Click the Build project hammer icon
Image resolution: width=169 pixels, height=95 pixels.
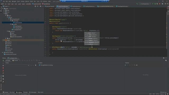(x=137, y=4)
